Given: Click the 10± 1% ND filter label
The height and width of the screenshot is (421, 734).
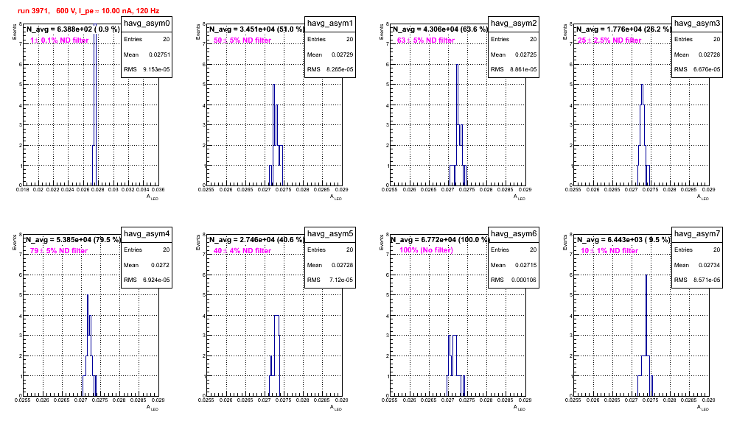Looking at the screenshot, I should pos(609,251).
